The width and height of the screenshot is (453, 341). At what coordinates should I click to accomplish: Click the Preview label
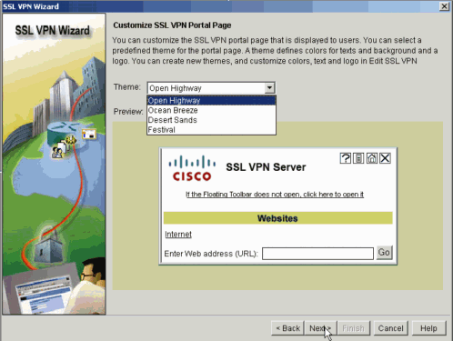(128, 112)
